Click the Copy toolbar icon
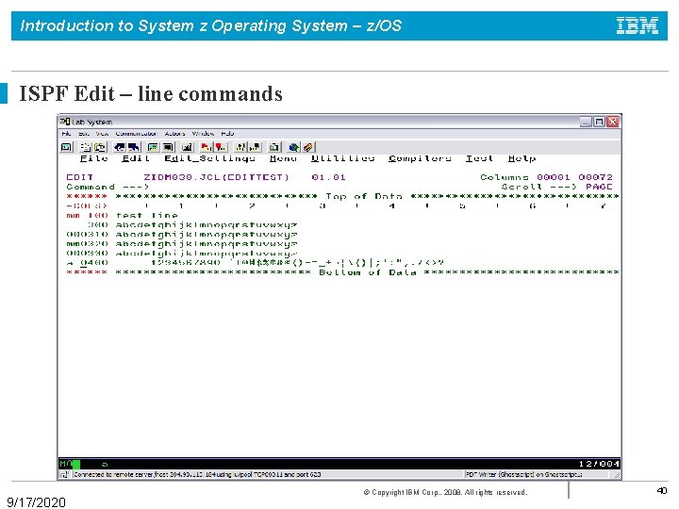Image resolution: width=679 pixels, height=509 pixels. pyautogui.click(x=86, y=147)
